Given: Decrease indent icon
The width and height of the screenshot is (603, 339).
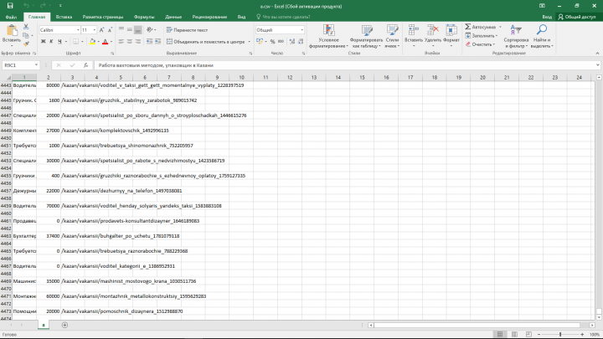Looking at the screenshot, I should pyautogui.click(x=149, y=42).
